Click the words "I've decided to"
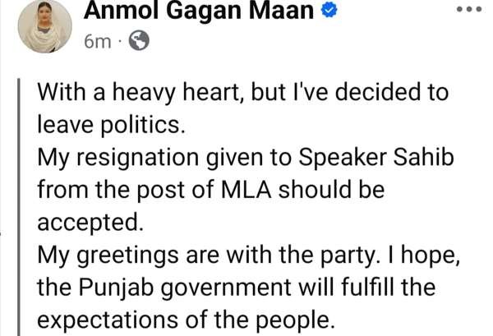 pos(361,93)
